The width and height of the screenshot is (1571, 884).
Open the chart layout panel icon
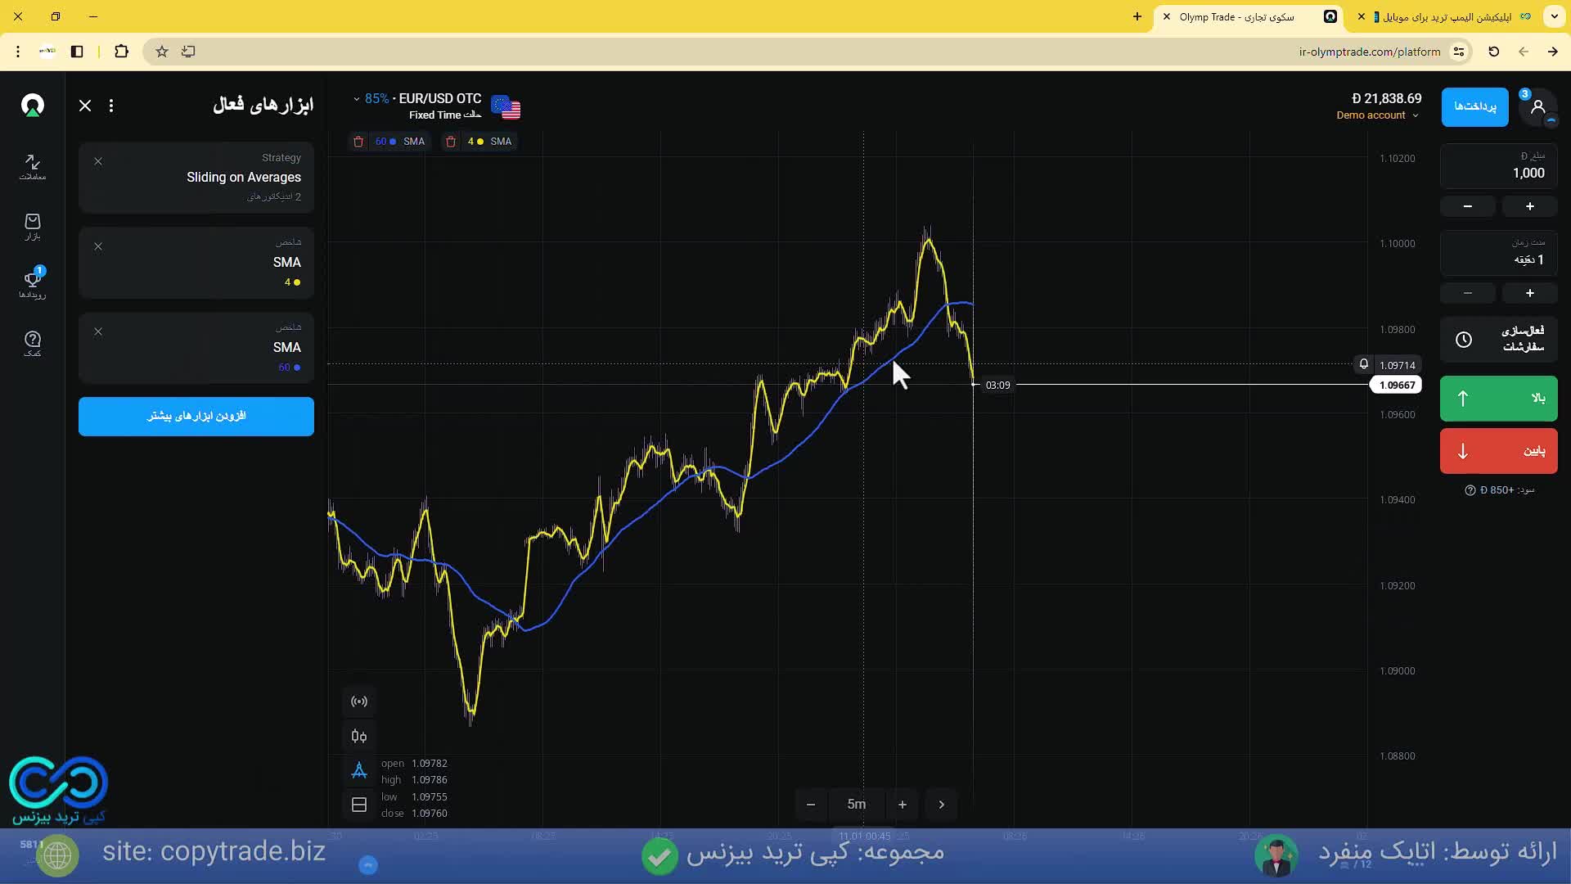pos(358,805)
